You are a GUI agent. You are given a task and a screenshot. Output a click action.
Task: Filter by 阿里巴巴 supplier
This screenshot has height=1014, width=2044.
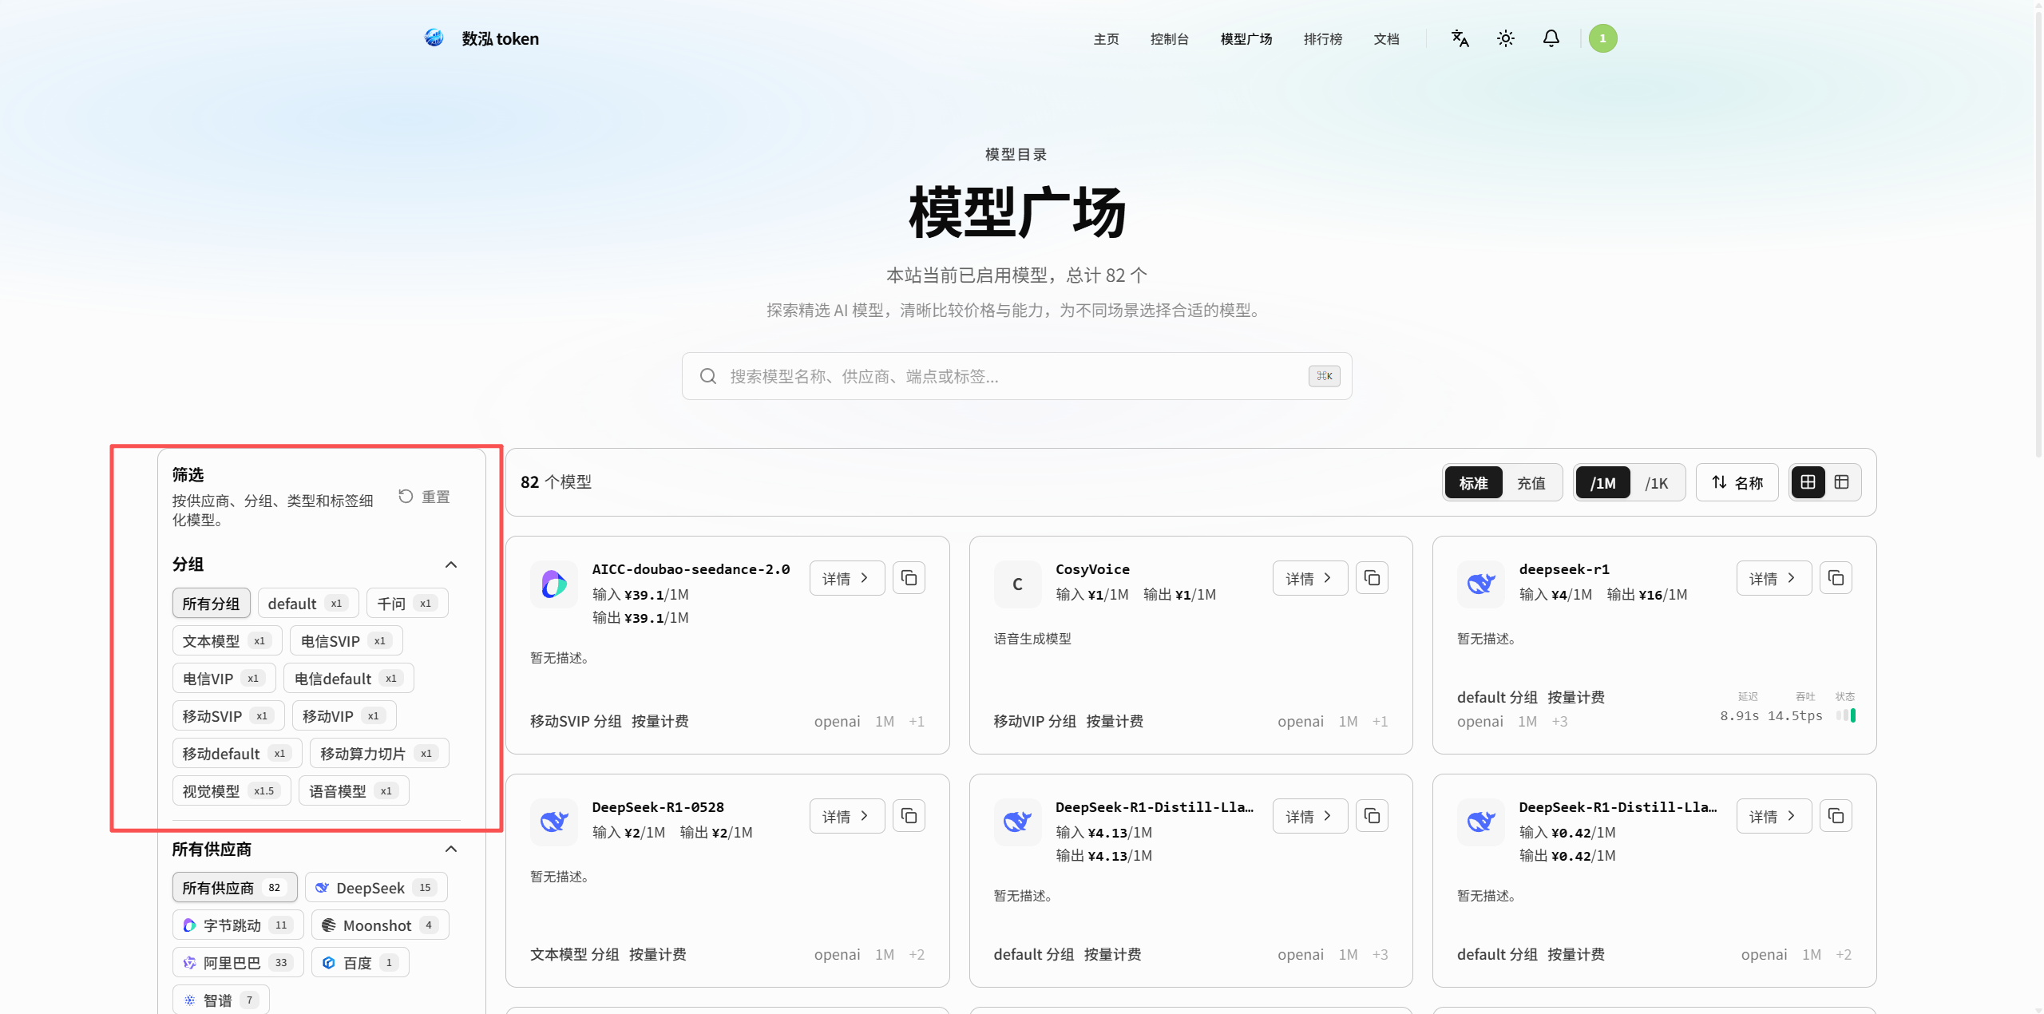(237, 963)
